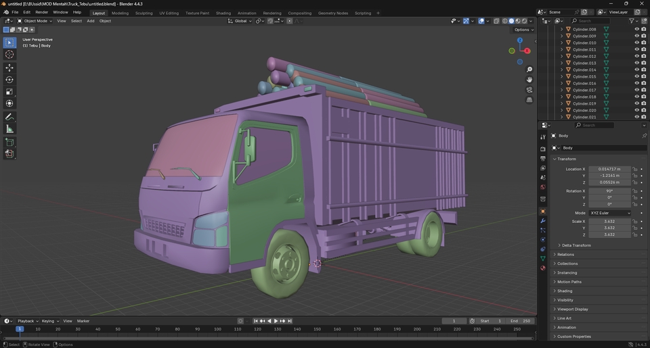Image resolution: width=650 pixels, height=348 pixels.
Task: Hide Cylinder.010 using its eye icon
Action: [x=636, y=43]
